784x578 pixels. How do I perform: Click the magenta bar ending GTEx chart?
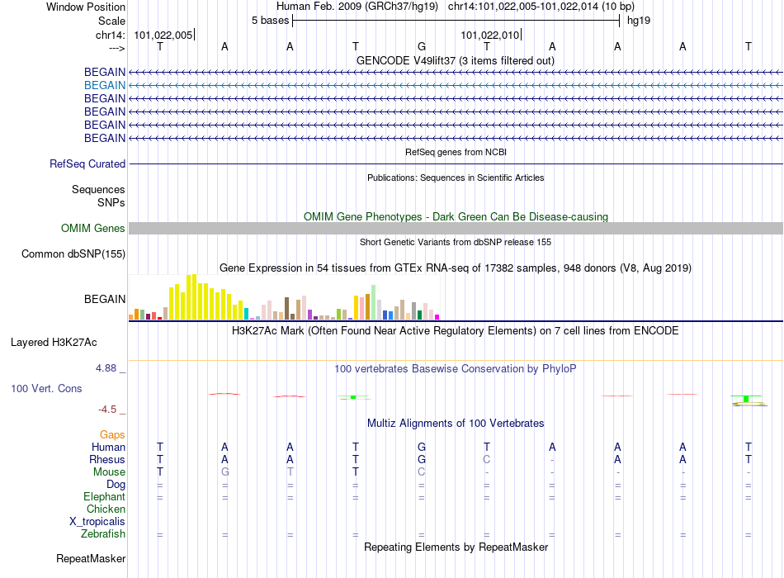pyautogui.click(x=437, y=317)
